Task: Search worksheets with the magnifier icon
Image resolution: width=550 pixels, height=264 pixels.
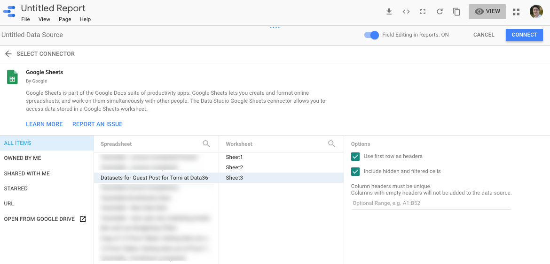Action: pyautogui.click(x=331, y=143)
